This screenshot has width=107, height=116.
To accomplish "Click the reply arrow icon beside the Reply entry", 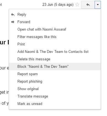I will point(13,15).
